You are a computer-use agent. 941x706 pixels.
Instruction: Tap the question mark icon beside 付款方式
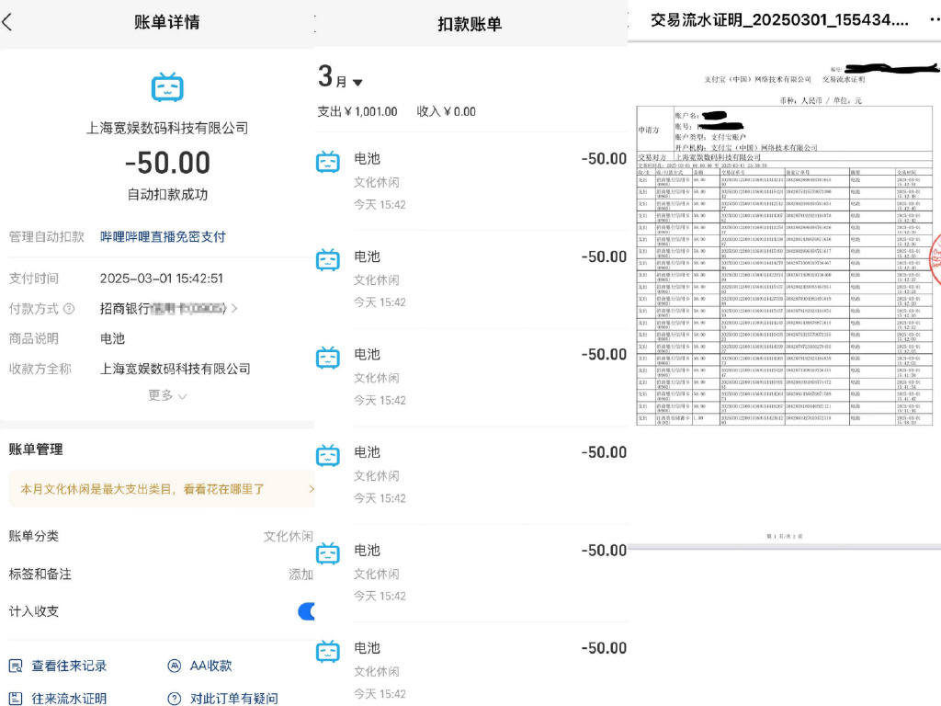69,309
